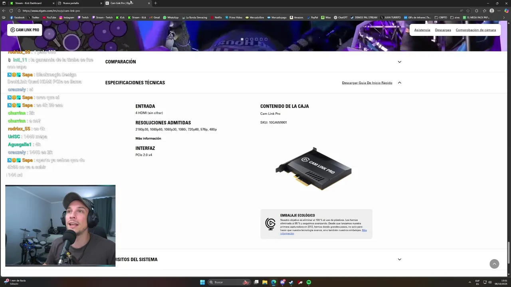The width and height of the screenshot is (511, 287).
Task: Select the last carousel dot in banner
Action: (x=266, y=39)
